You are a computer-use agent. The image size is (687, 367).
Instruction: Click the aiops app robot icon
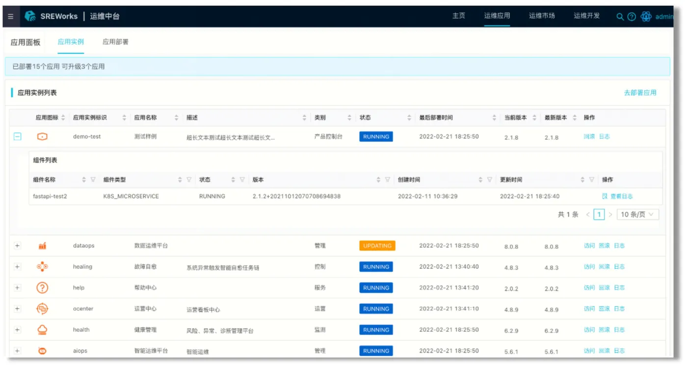42,351
